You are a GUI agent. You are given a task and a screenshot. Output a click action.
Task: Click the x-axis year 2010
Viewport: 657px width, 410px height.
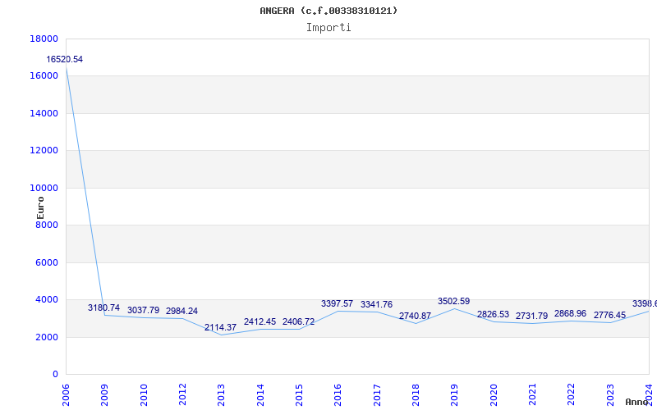(x=144, y=395)
